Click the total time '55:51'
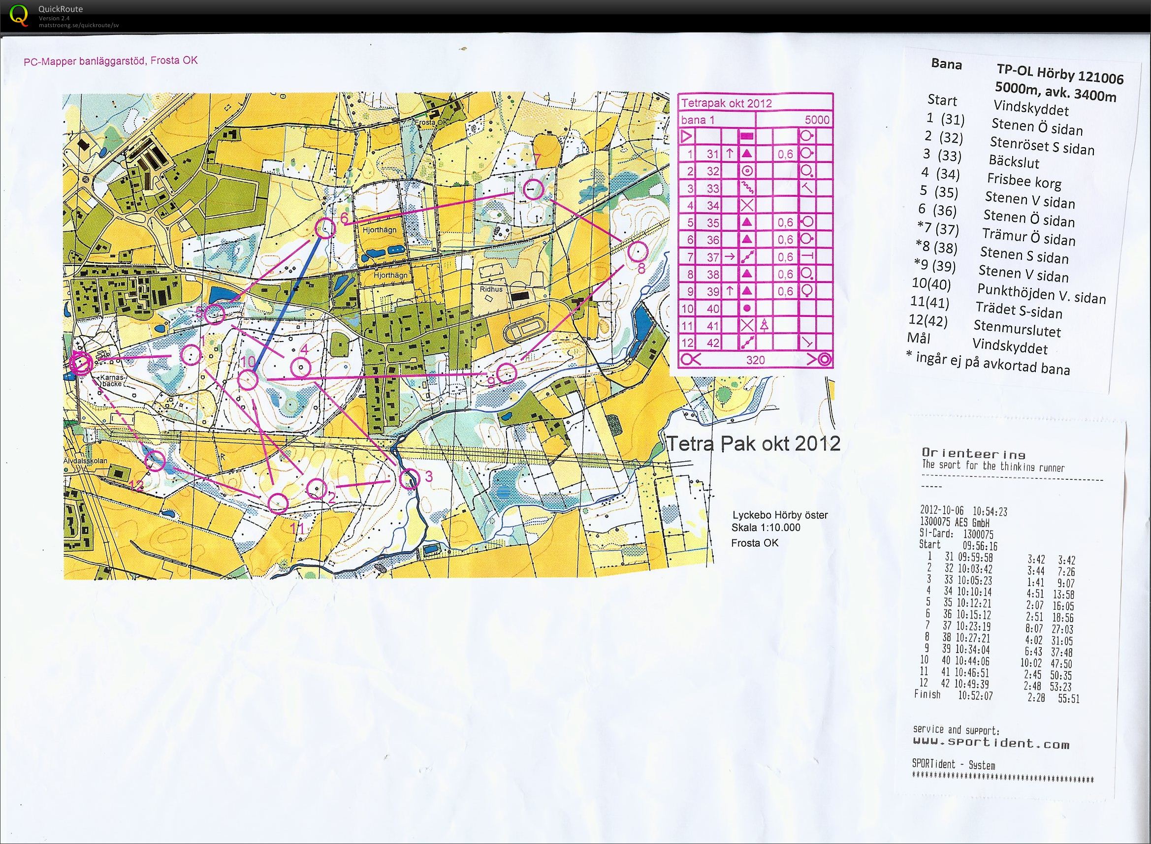 (1068, 699)
